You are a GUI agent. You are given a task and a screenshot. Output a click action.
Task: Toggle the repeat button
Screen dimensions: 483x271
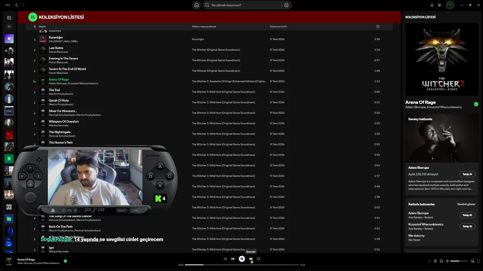tap(258, 259)
